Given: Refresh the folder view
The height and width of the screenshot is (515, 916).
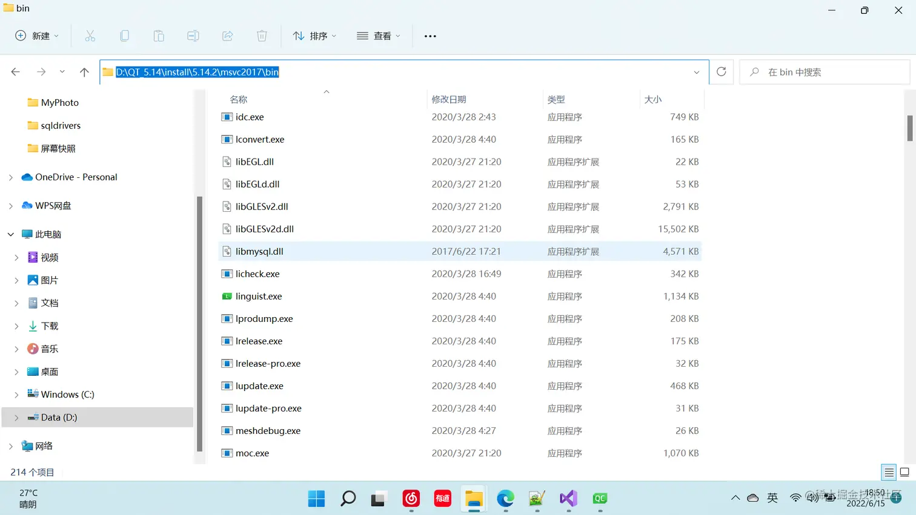Looking at the screenshot, I should tap(721, 71).
